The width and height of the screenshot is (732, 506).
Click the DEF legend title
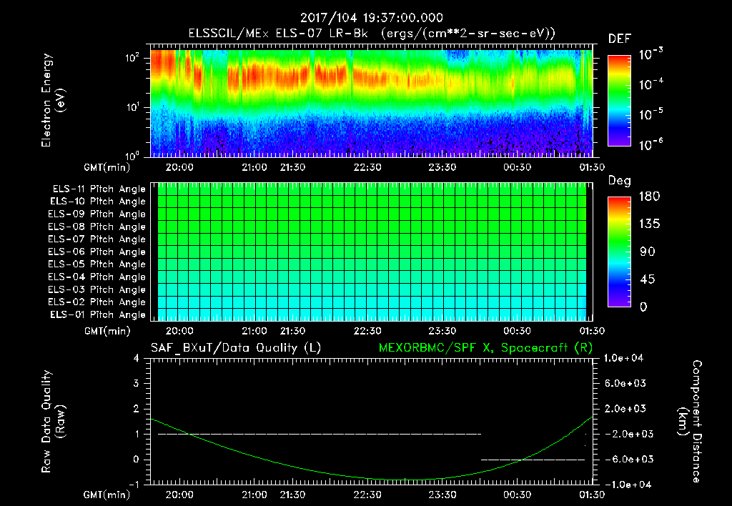click(620, 39)
